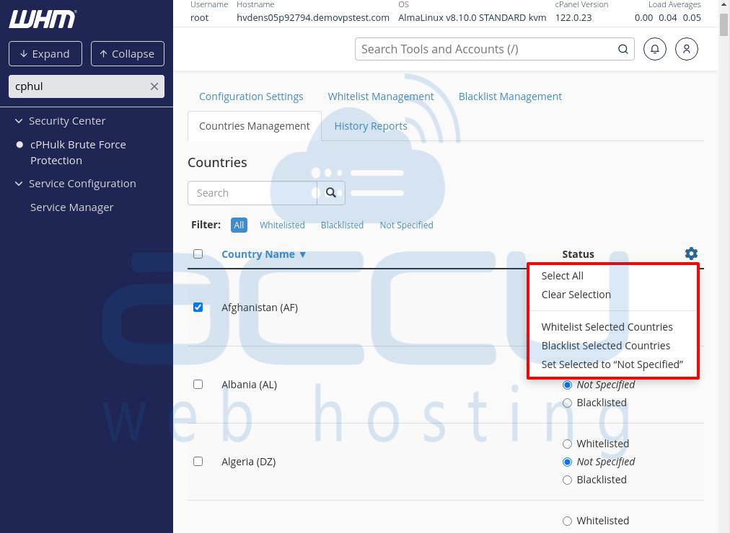
Task: Select Not Specified for Algeria
Action: point(567,462)
